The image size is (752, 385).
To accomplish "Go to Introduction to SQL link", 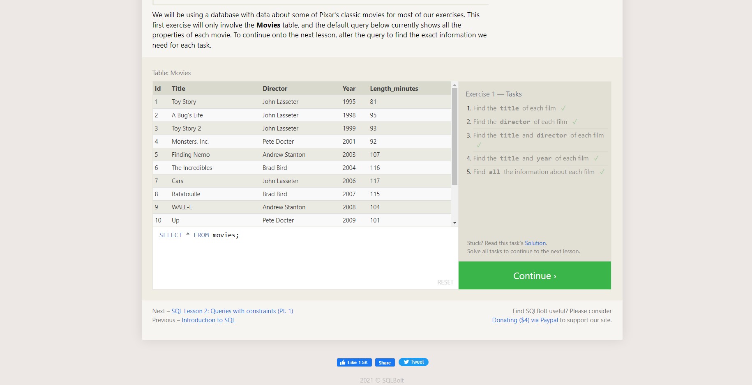I will click(208, 320).
